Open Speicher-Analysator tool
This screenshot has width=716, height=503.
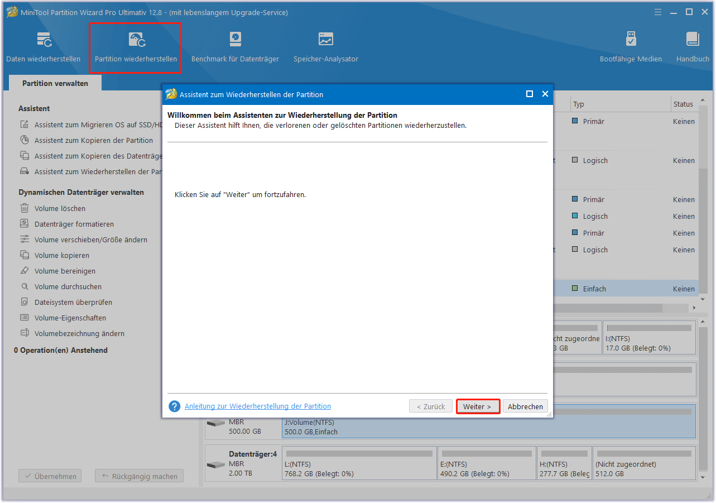click(x=326, y=47)
